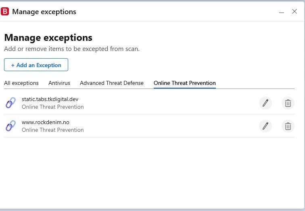Minimize the Manage exceptions window
Screen dimensions: 305x211
point(282,12)
